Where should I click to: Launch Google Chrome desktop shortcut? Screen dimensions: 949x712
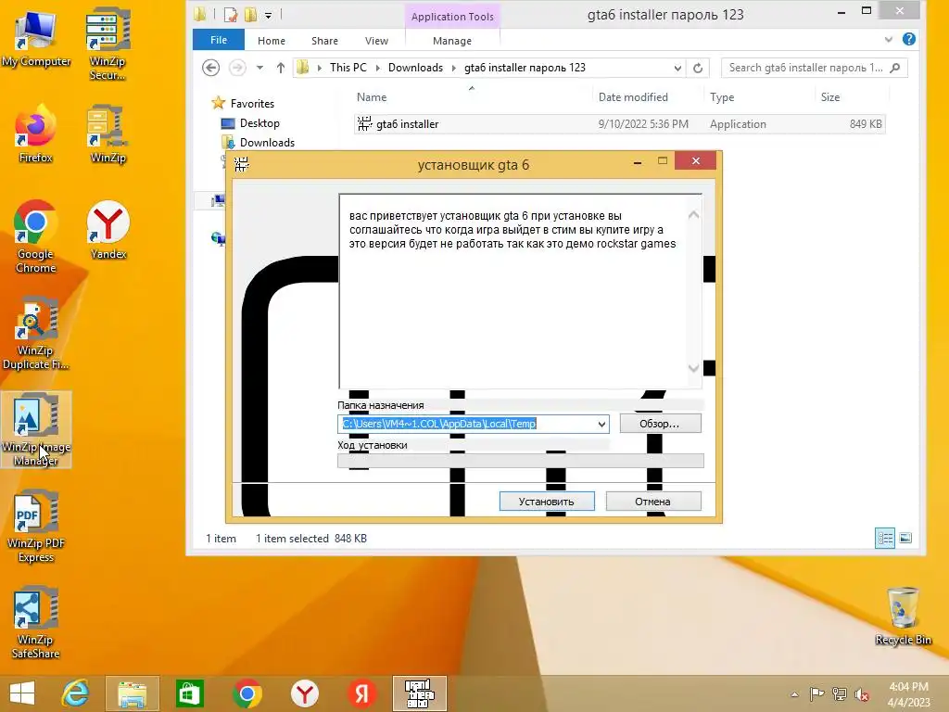pos(36,236)
